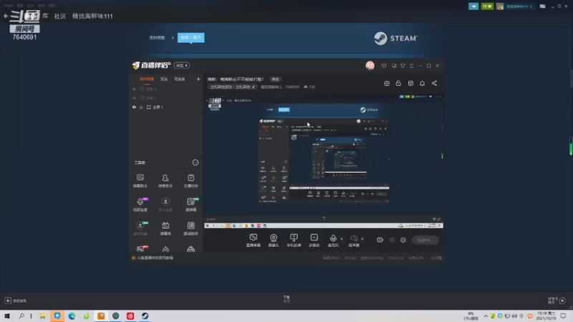Edit the stream category pill with pencil
573x322 pixels.
click(232, 87)
